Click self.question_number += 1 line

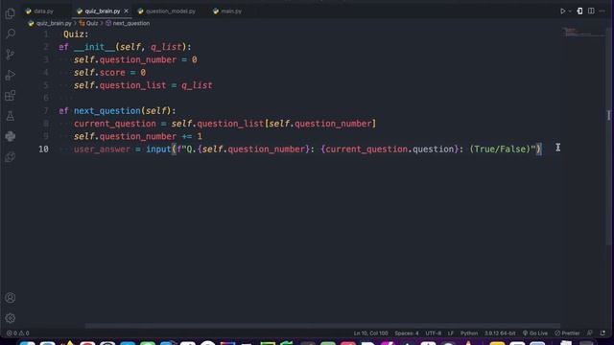[138, 136]
